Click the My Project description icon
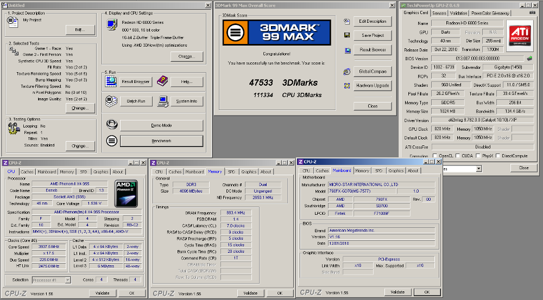The width and height of the screenshot is (543, 300). pyautogui.click(x=12, y=22)
